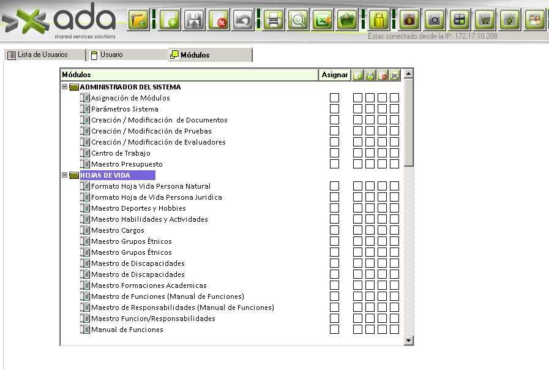Click the delete document toolbar icon
This screenshot has height=370, width=549.
coord(218,20)
